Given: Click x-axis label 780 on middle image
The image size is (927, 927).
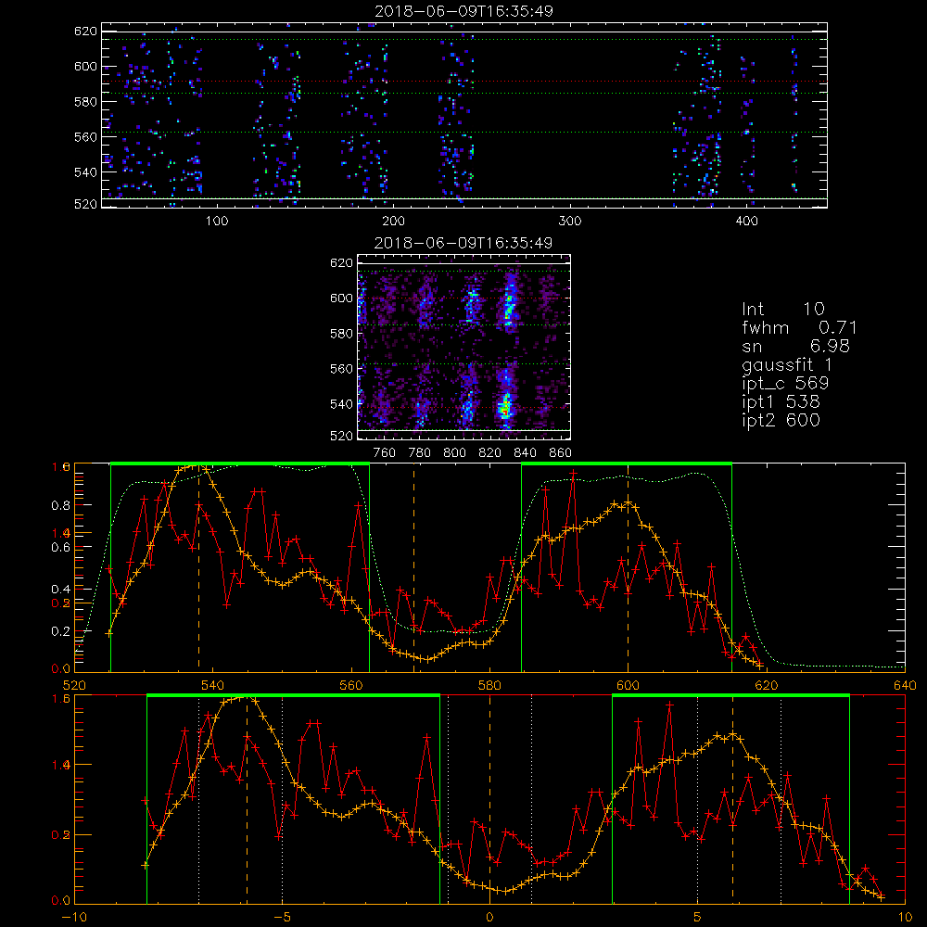Looking at the screenshot, I should click(420, 453).
